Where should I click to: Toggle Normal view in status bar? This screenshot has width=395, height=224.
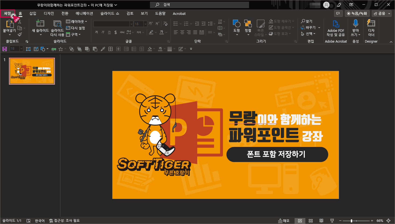click(x=300, y=221)
